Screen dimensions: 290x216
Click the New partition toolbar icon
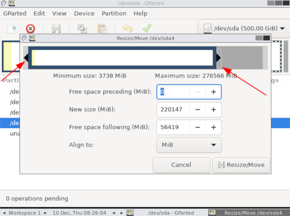pyautogui.click(x=11, y=28)
